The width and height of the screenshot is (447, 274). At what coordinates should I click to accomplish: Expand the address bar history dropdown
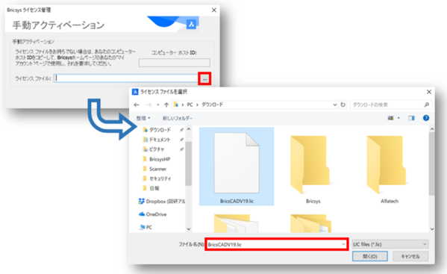pyautogui.click(x=334, y=105)
